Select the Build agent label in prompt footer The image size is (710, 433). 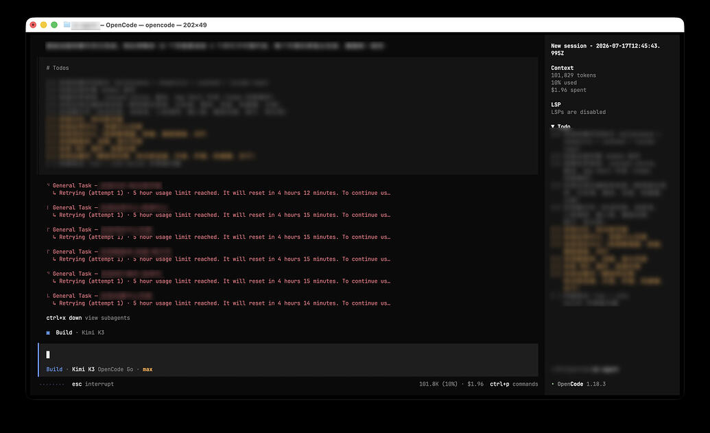coord(54,370)
